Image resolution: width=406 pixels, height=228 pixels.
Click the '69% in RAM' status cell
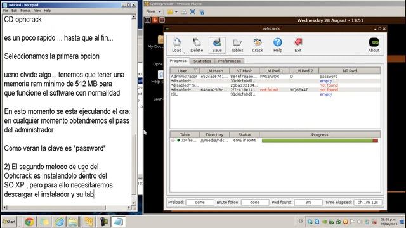tap(244, 141)
